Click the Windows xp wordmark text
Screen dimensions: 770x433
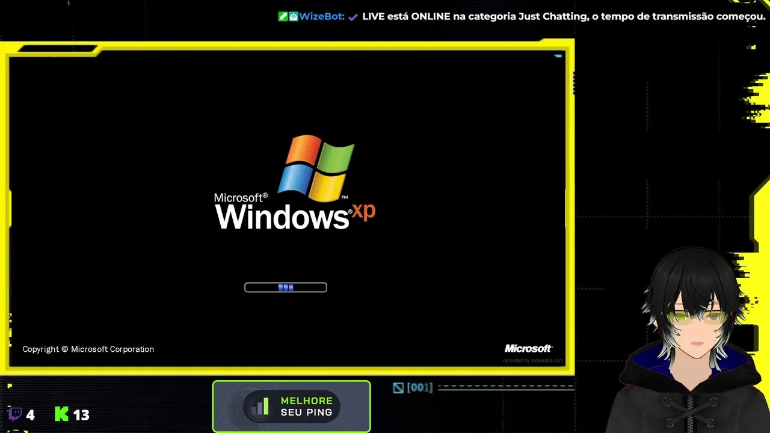coord(295,216)
